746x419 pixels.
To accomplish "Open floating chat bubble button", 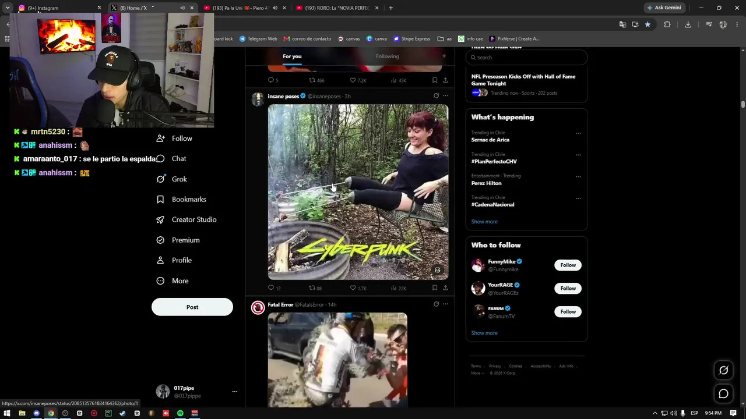I will pos(723,394).
